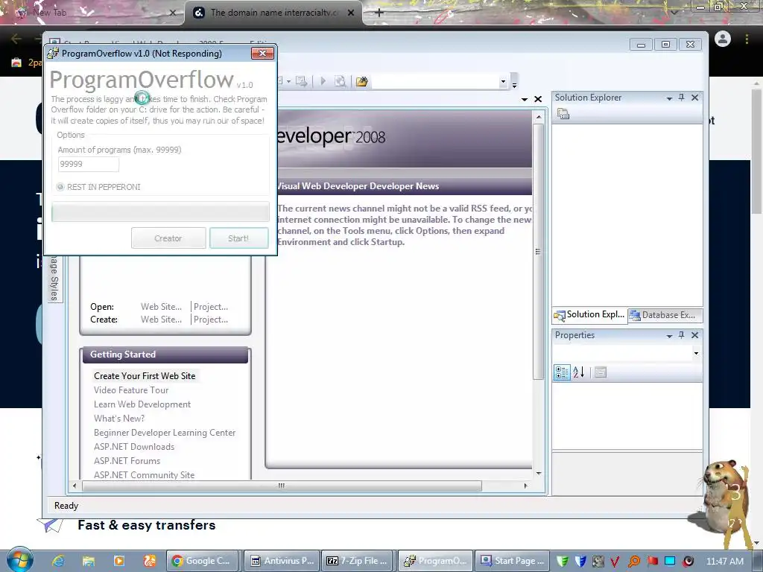Screen dimensions: 763x572
Task: Open Solution Explorer window position dropdown
Action: coord(669,98)
